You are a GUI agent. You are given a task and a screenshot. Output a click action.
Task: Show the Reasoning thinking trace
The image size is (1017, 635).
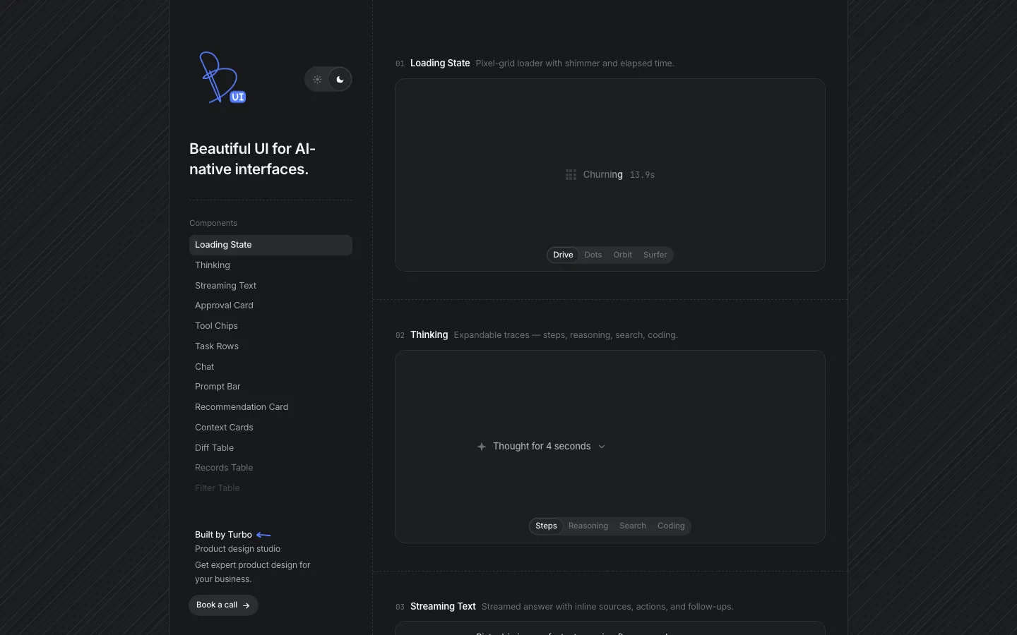point(588,526)
